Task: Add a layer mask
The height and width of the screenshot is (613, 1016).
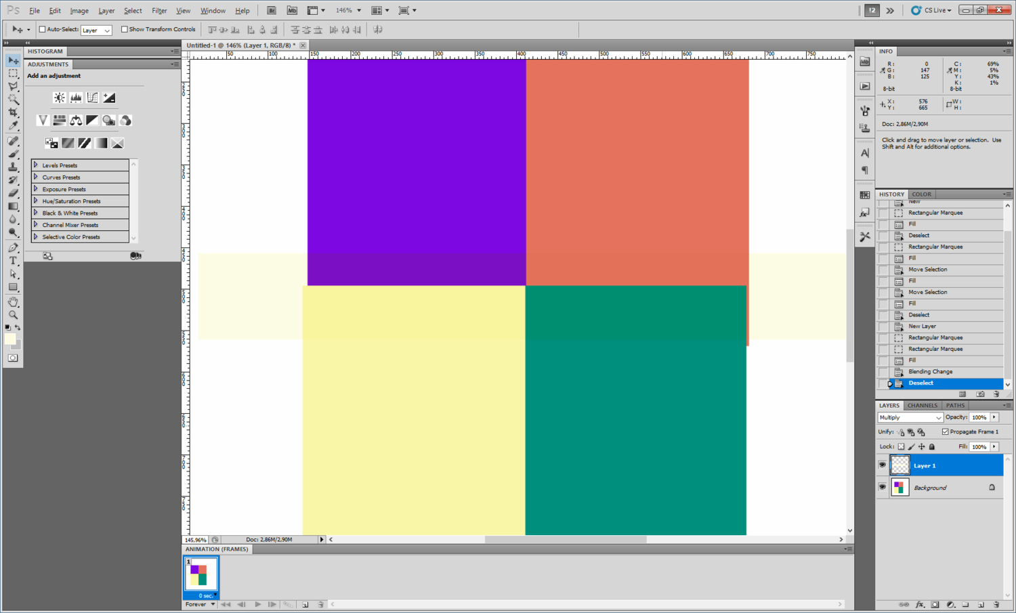Action: click(935, 604)
